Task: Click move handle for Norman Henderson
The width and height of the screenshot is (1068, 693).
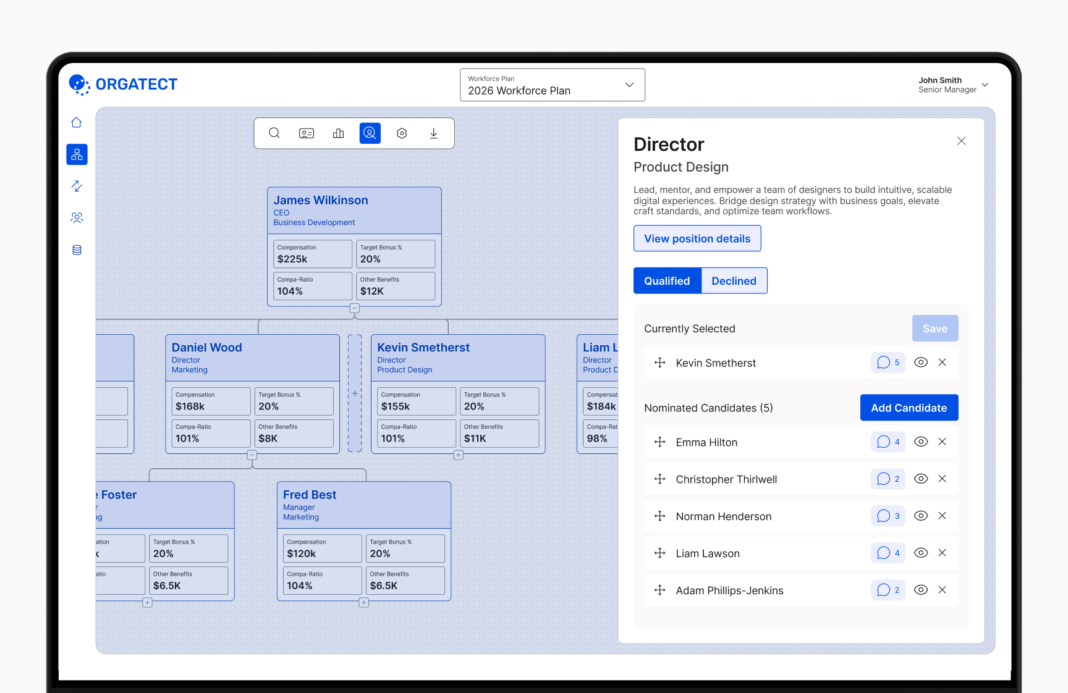Action: (660, 516)
